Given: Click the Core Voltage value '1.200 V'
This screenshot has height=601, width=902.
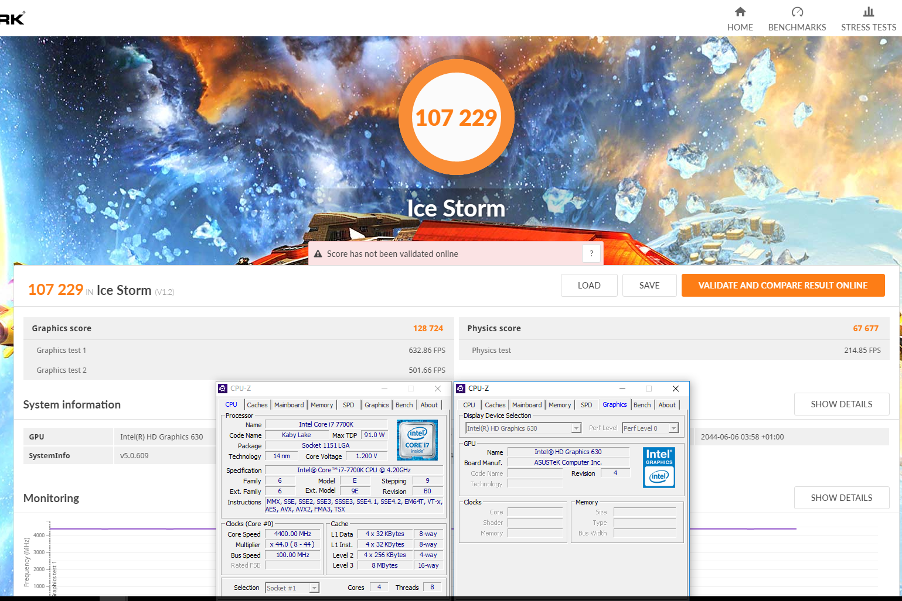Looking at the screenshot, I should coord(366,456).
